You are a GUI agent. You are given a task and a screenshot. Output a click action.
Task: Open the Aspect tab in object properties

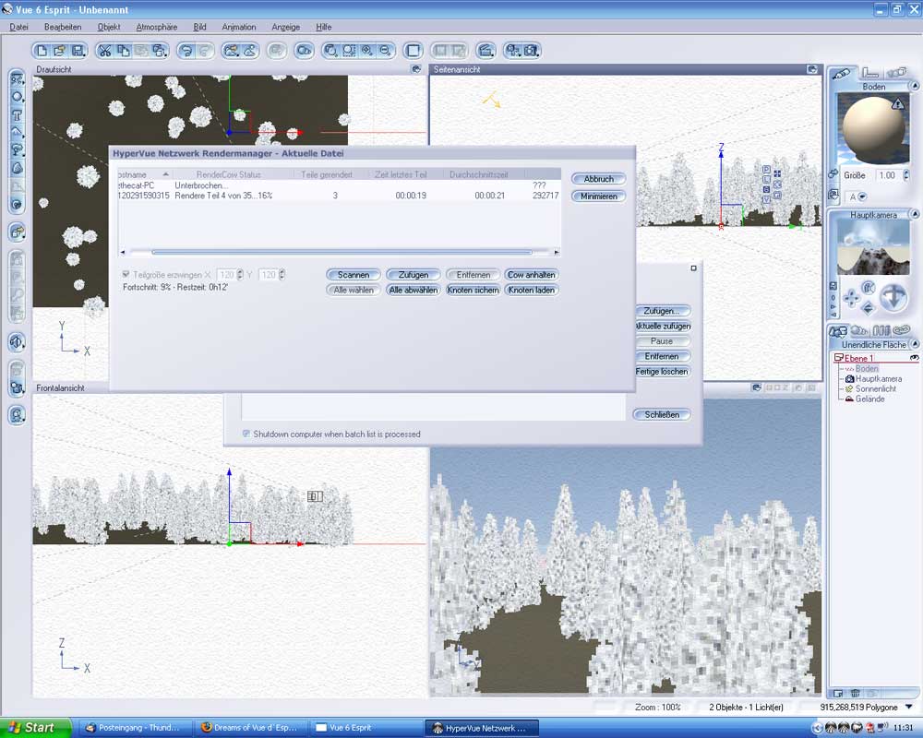842,74
